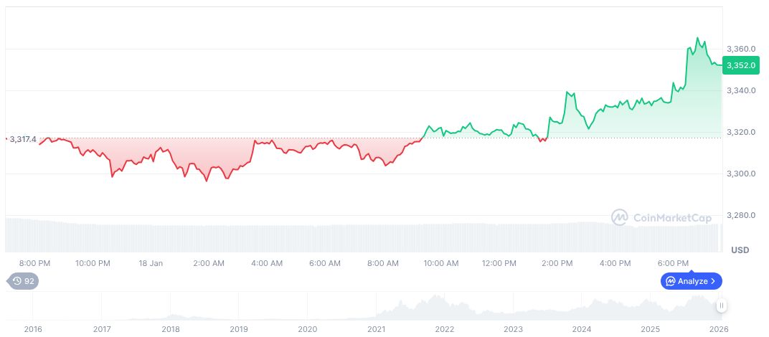Select 2018 on the year timeline

170,328
